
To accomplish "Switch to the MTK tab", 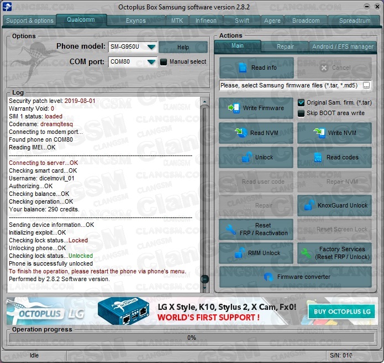I will pos(177,20).
